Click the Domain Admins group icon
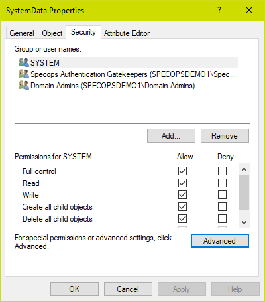Image resolution: width=265 pixels, height=302 pixels. (24, 86)
